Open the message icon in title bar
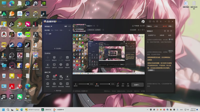 pyautogui.click(x=150, y=21)
